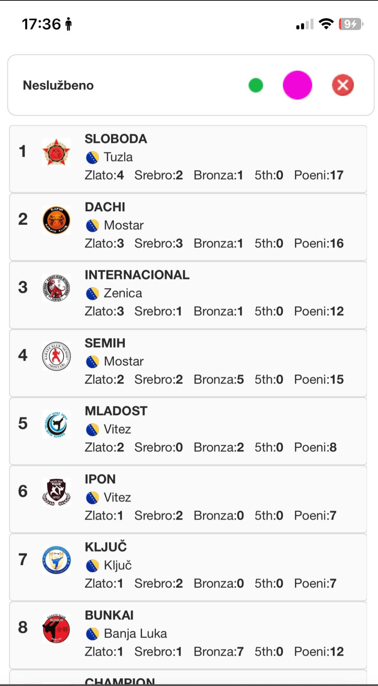The height and width of the screenshot is (686, 378).
Task: Click the Sloboda club star logo
Action: (x=56, y=152)
